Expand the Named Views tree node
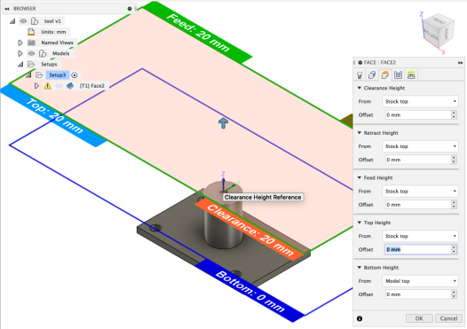The width and height of the screenshot is (467, 329). click(x=20, y=43)
